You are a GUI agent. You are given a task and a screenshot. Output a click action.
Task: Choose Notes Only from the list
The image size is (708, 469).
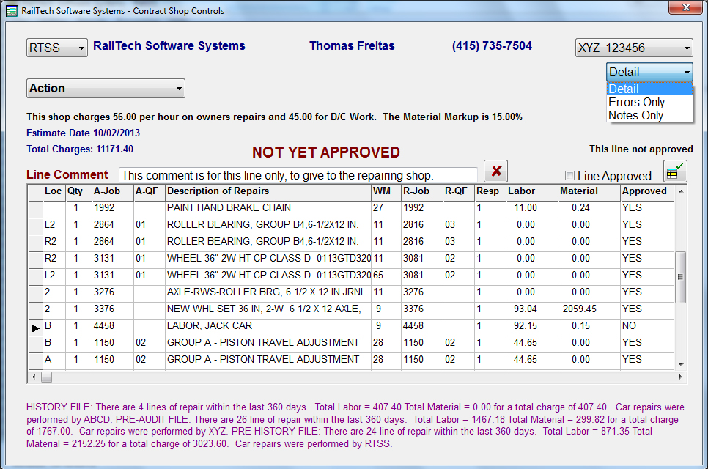point(649,116)
